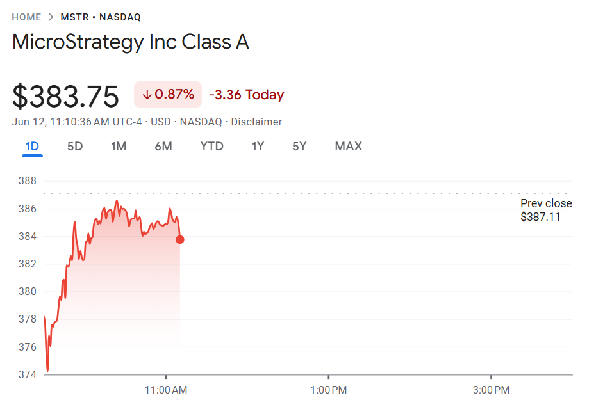
Task: Click the MicroStrategy Inc Class A title
Action: [131, 42]
